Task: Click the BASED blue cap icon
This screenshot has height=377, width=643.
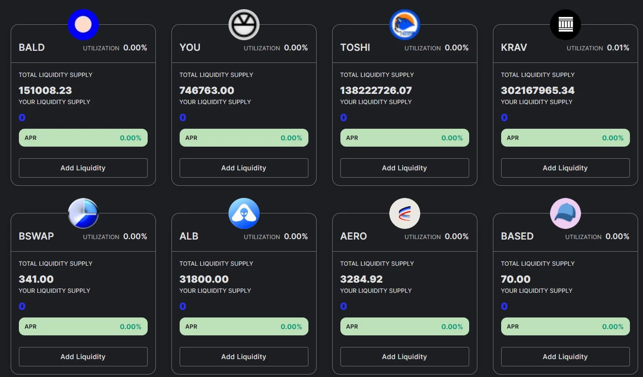Action: pyautogui.click(x=566, y=213)
